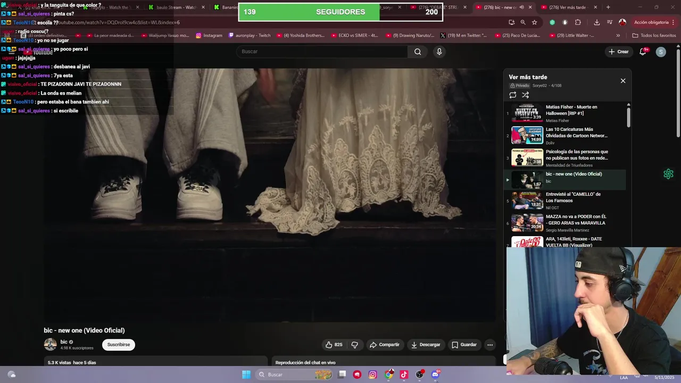Open Discord from the taskbar
681x383 pixels.
(x=435, y=374)
